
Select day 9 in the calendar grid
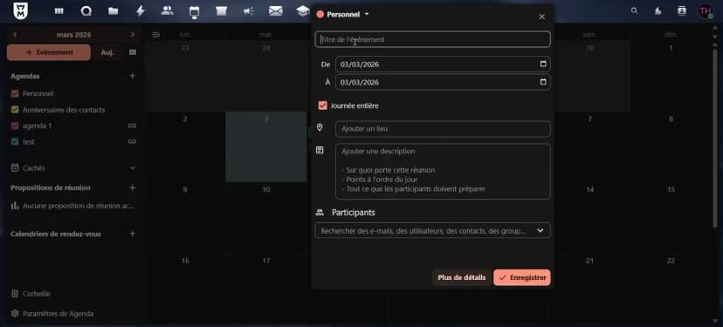click(x=185, y=190)
